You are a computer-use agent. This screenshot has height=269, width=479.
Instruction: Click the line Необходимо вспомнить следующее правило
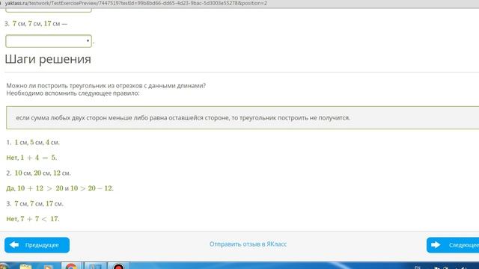(73, 93)
